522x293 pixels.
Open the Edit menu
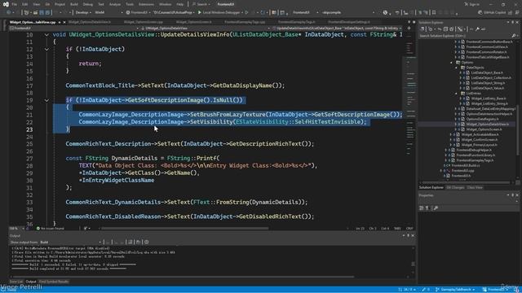coord(25,4)
